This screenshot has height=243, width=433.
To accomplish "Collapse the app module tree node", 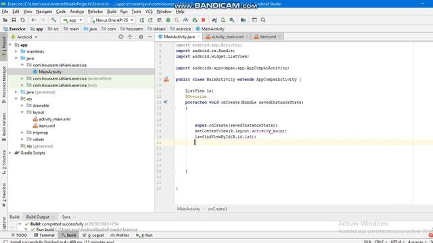I will pos(10,45).
